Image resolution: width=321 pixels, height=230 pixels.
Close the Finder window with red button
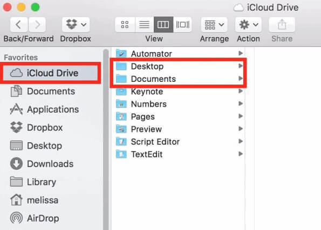tap(7, 7)
